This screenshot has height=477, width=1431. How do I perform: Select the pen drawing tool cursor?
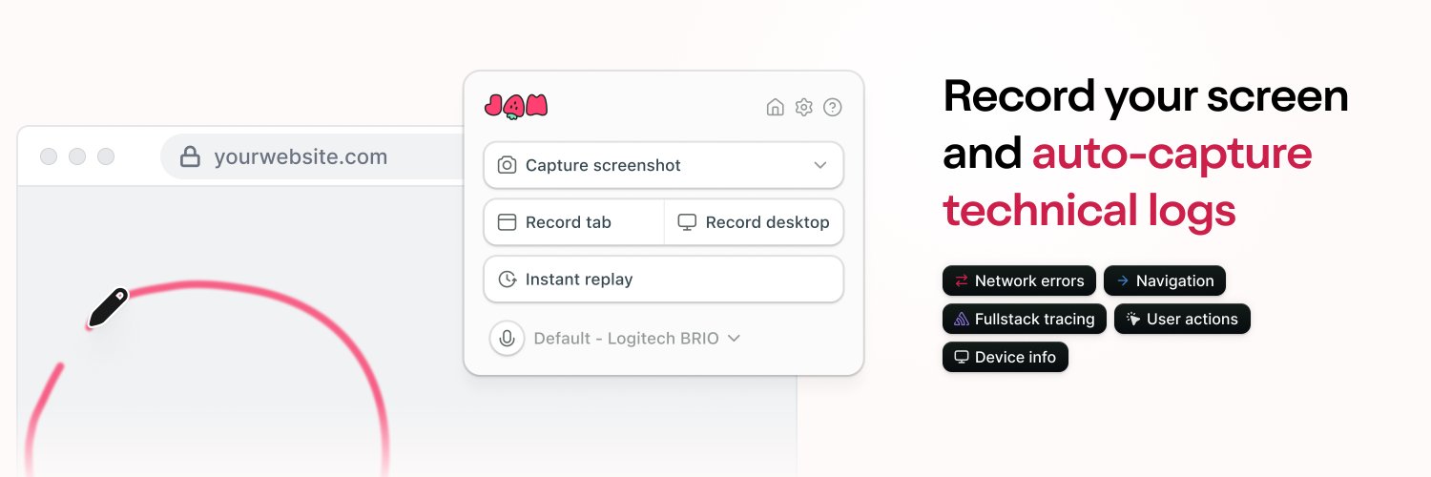coord(108,308)
